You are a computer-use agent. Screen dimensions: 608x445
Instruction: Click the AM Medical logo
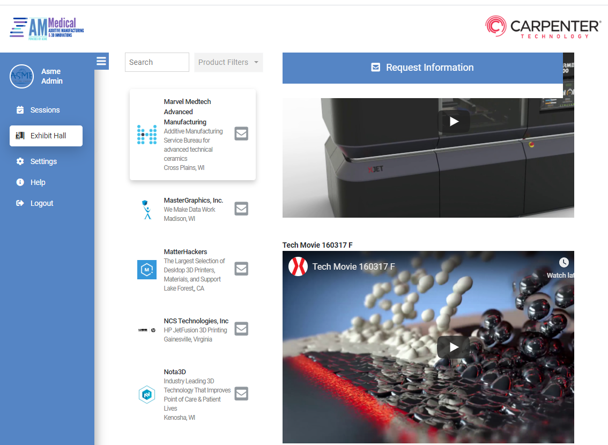pos(47,29)
